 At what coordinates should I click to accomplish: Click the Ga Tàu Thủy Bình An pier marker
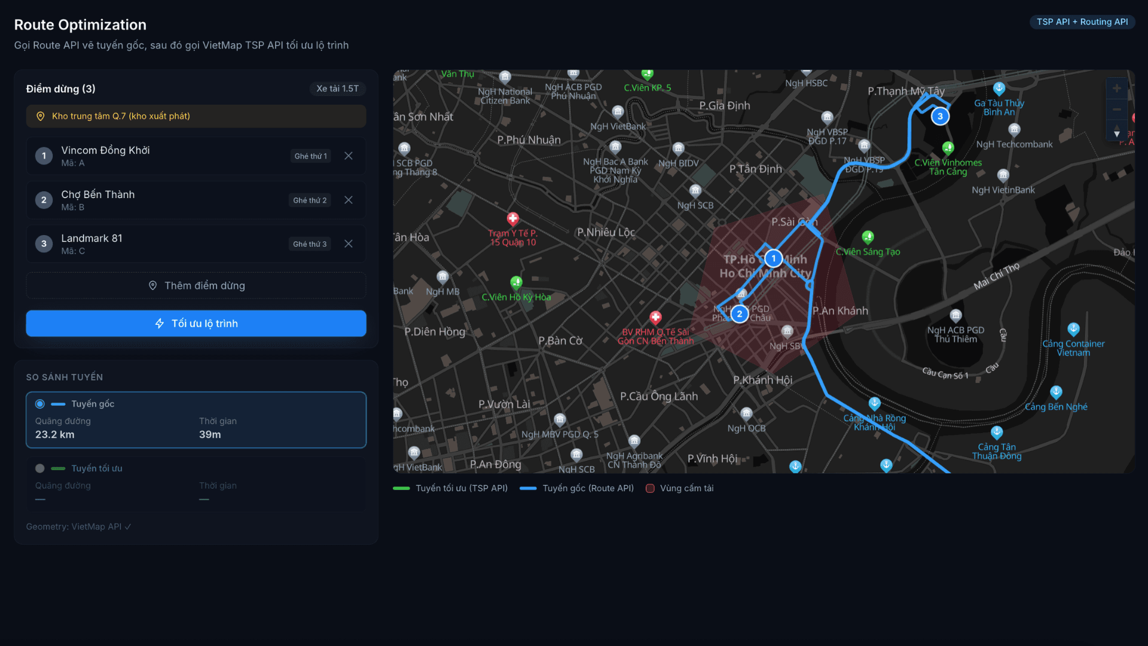(999, 89)
